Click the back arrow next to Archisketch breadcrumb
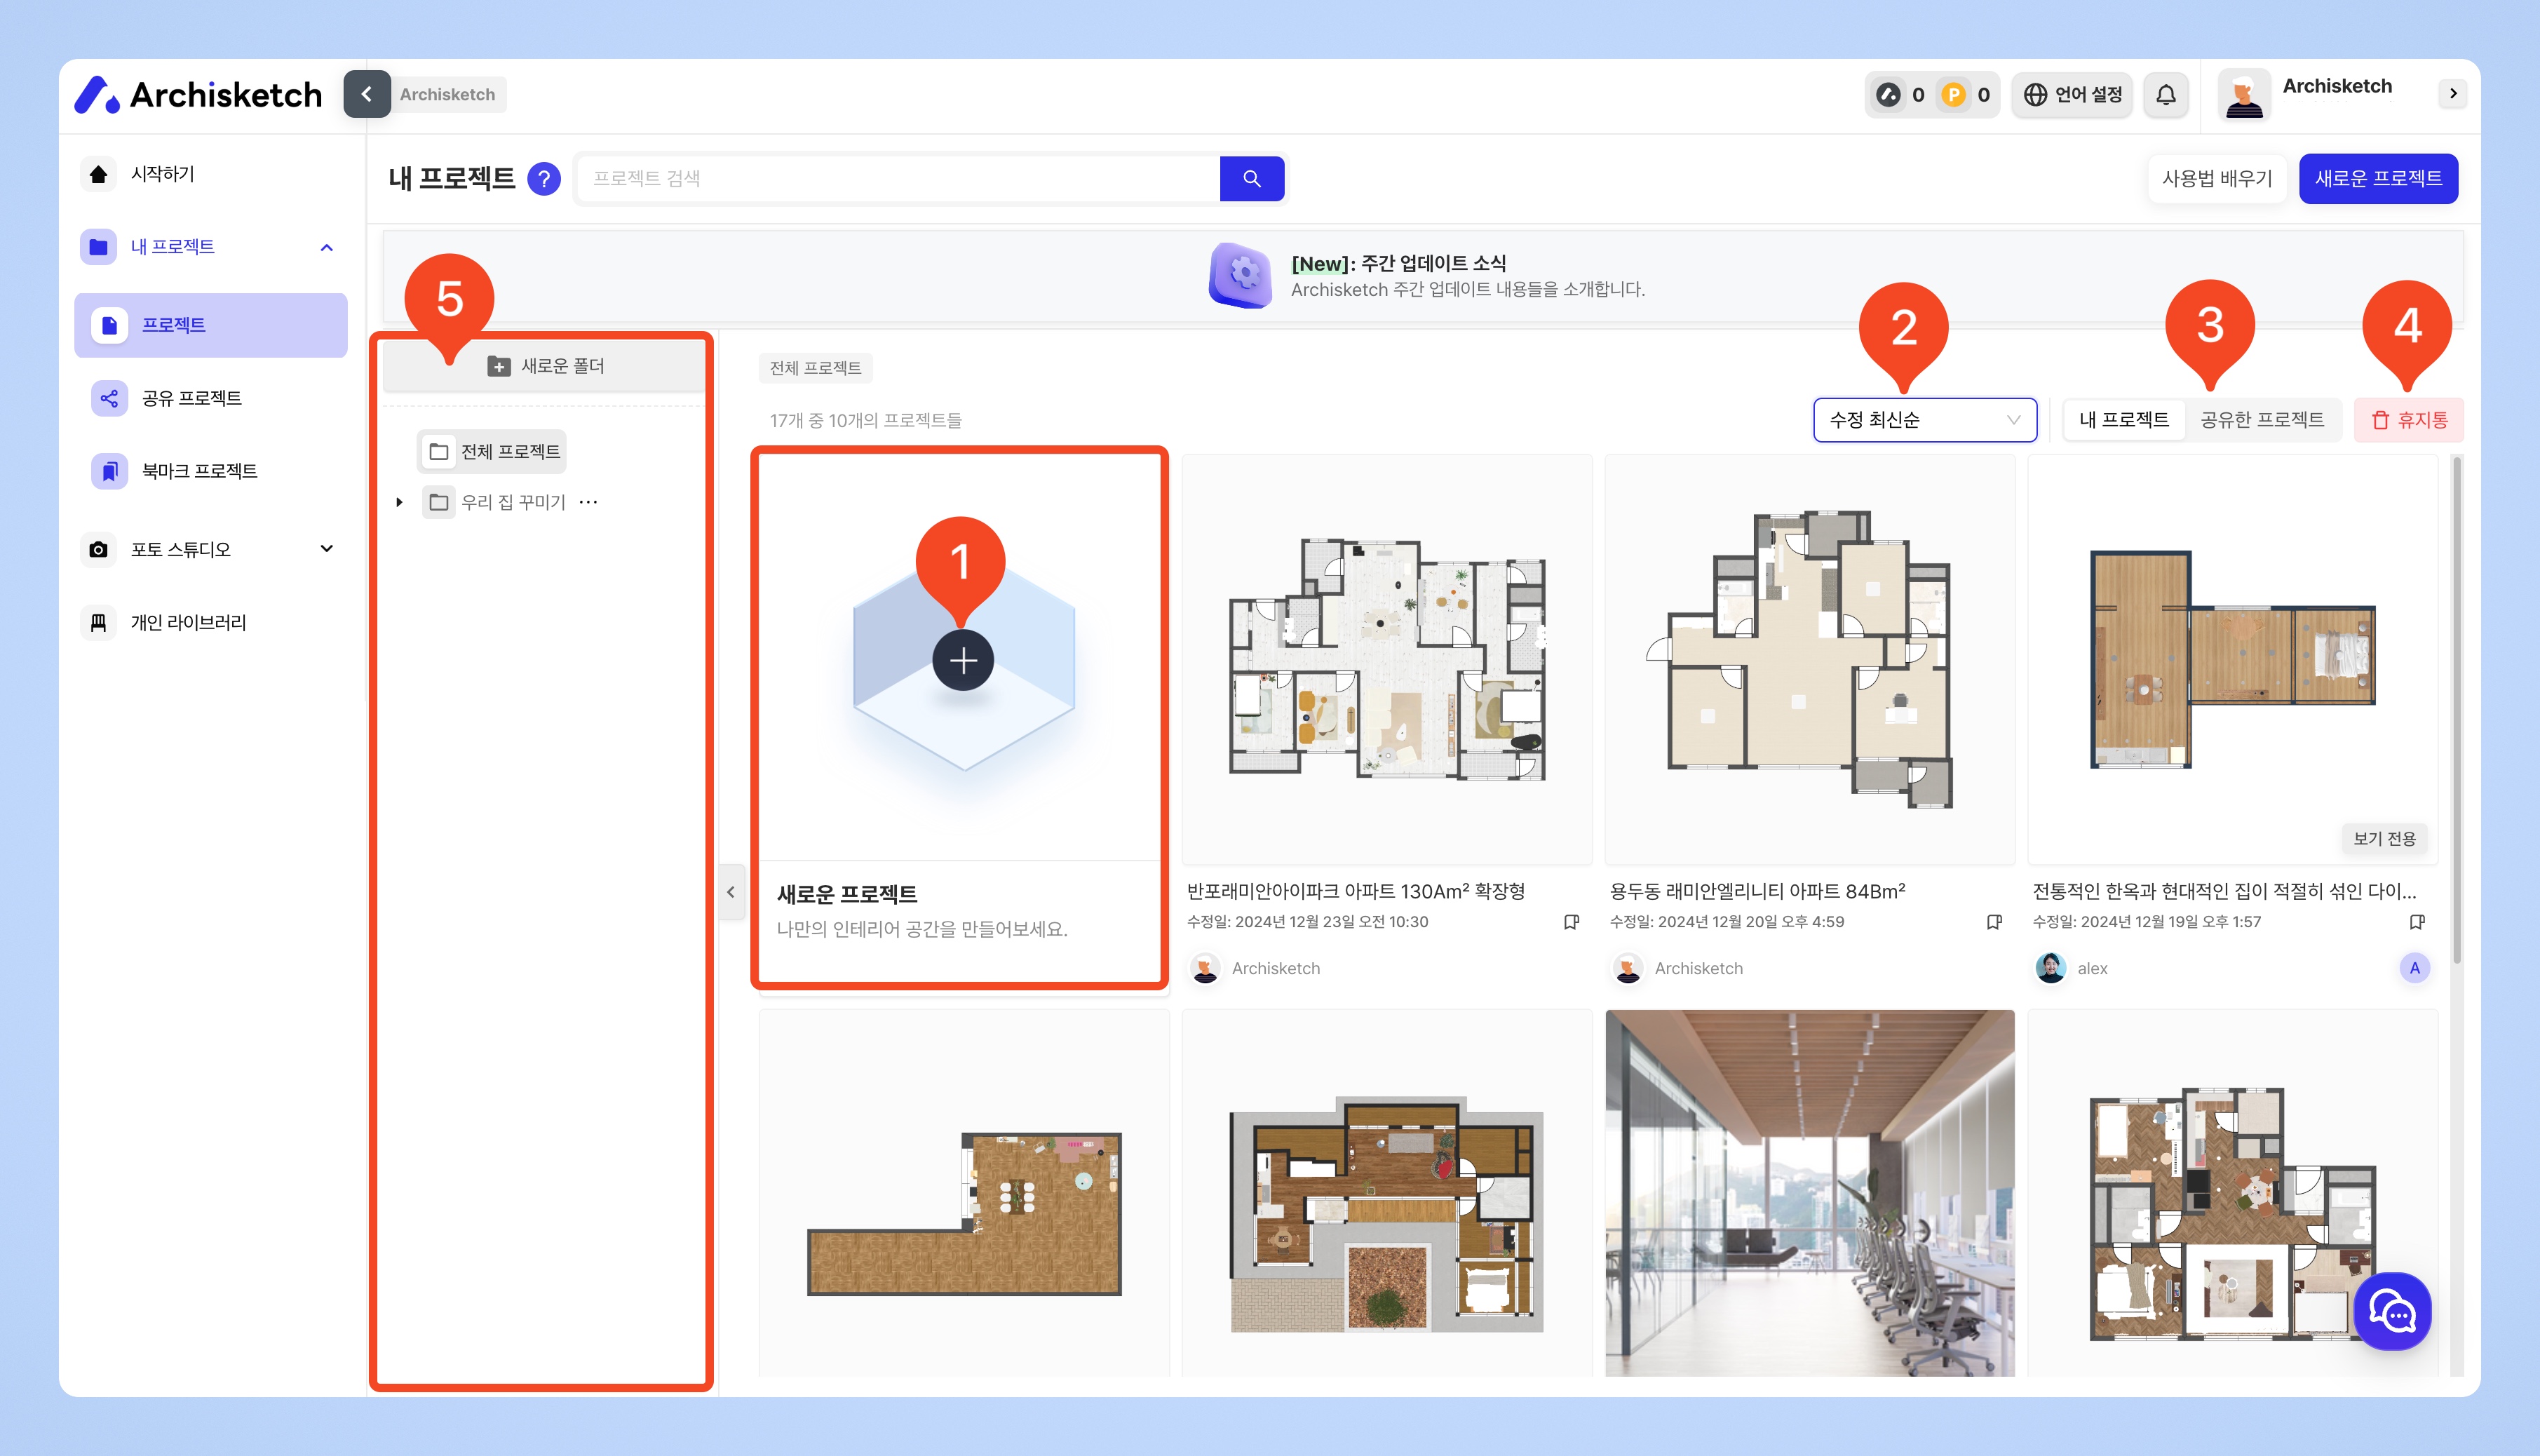The width and height of the screenshot is (2540, 1456). [367, 94]
